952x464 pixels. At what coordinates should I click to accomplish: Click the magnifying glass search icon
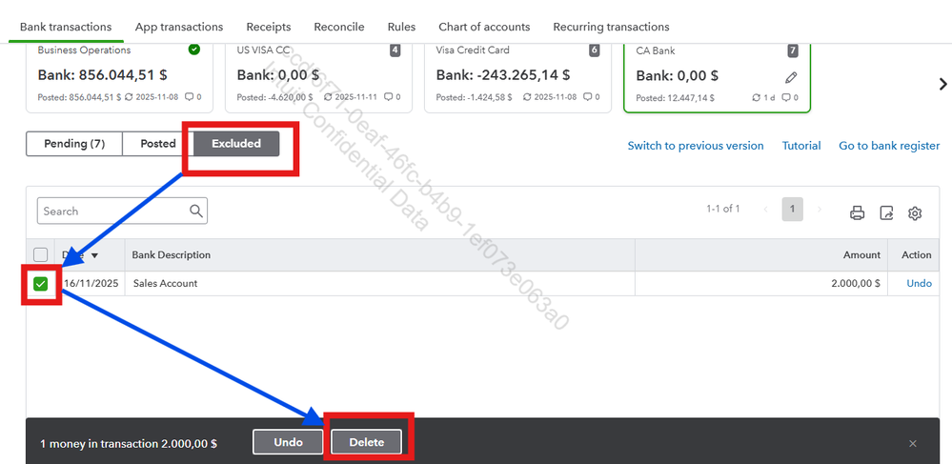[195, 211]
